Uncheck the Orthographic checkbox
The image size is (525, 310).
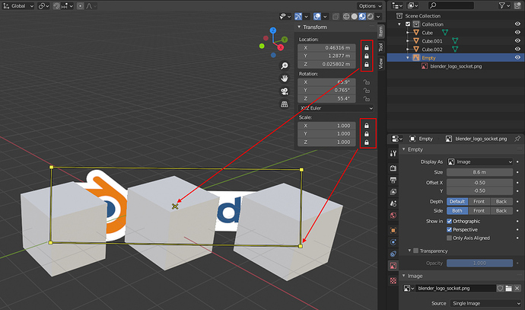coord(450,221)
